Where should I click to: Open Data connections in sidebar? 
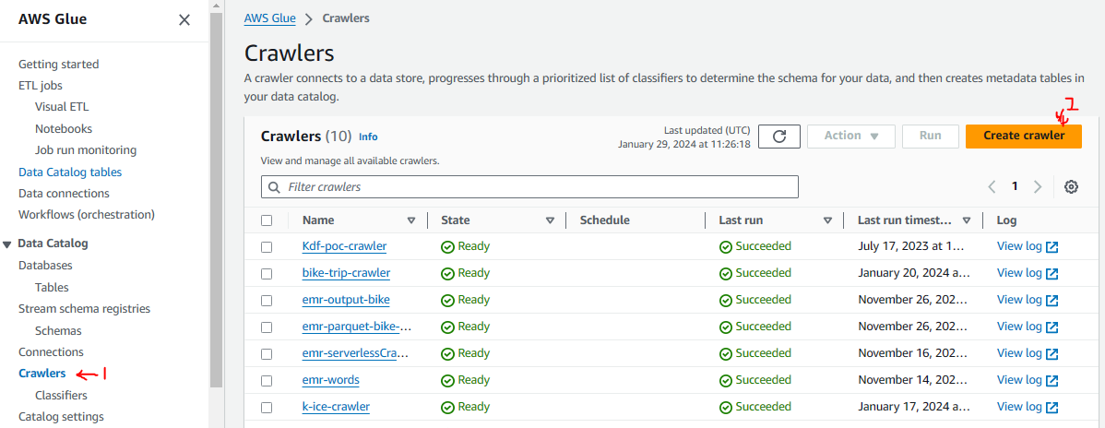point(65,193)
